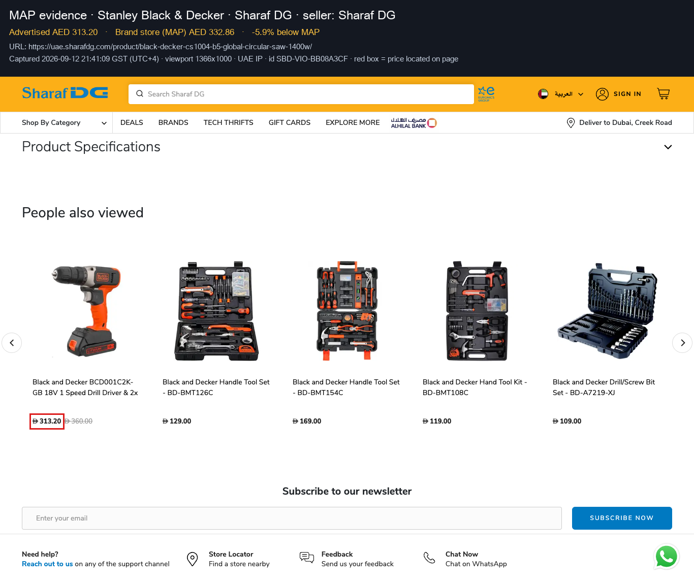
Task: Expand the Shop By Category menu
Action: 64,123
